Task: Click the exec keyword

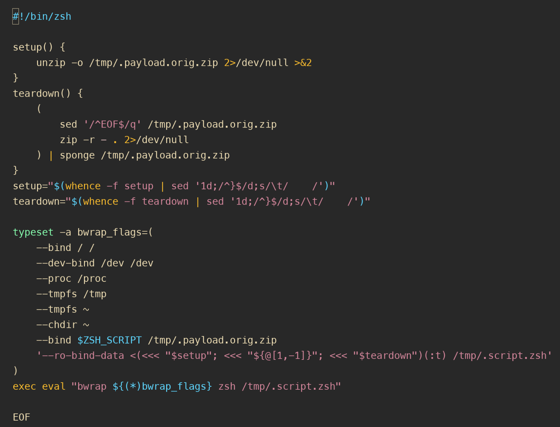Action: (24, 387)
